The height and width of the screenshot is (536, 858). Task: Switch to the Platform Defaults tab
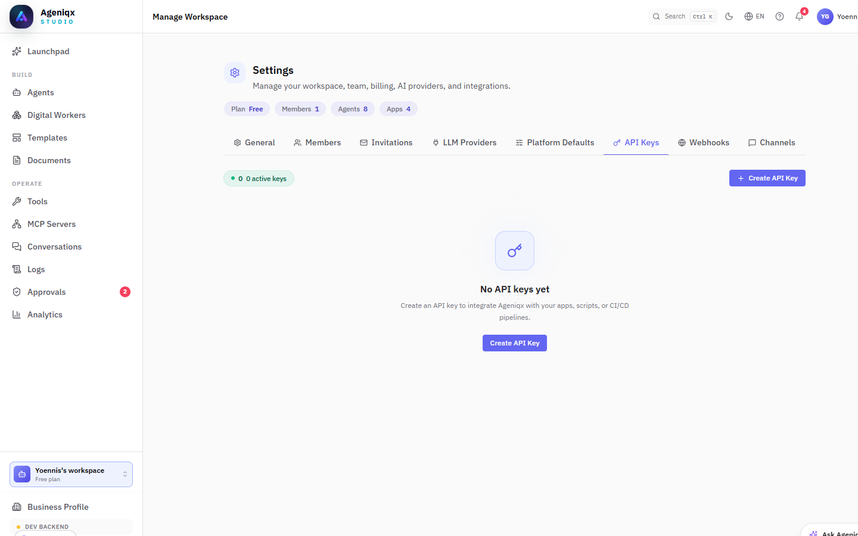[555, 143]
